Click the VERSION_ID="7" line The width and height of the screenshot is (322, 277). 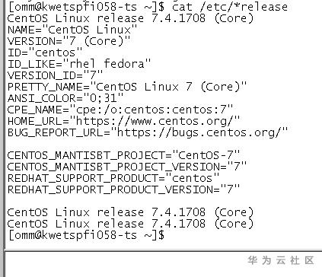click(55, 75)
